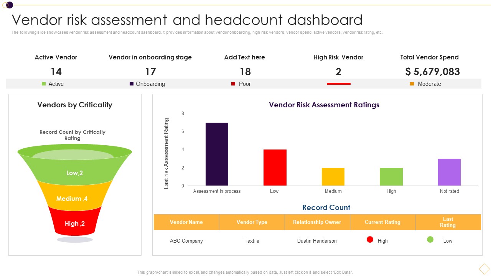
Task: Click the Vendors by Criticality title
Action: click(x=75, y=105)
